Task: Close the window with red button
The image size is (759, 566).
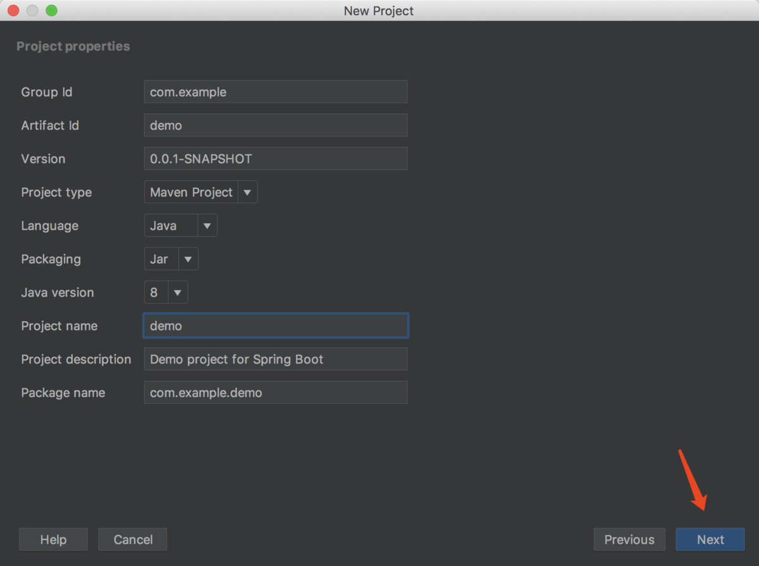Action: click(13, 11)
